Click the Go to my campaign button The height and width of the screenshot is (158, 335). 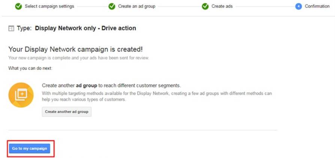(29, 149)
